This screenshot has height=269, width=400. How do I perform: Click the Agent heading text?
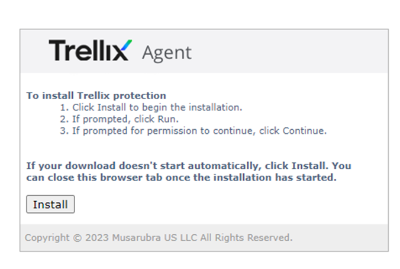coord(166,53)
